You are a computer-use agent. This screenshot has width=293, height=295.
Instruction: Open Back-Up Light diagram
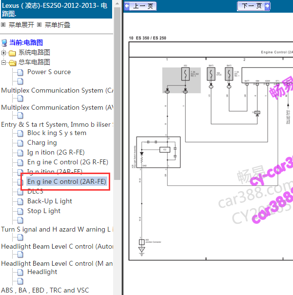click(50, 201)
